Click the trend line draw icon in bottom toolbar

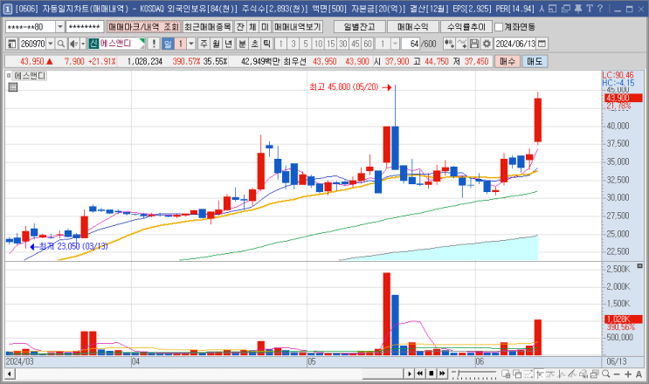(572, 374)
